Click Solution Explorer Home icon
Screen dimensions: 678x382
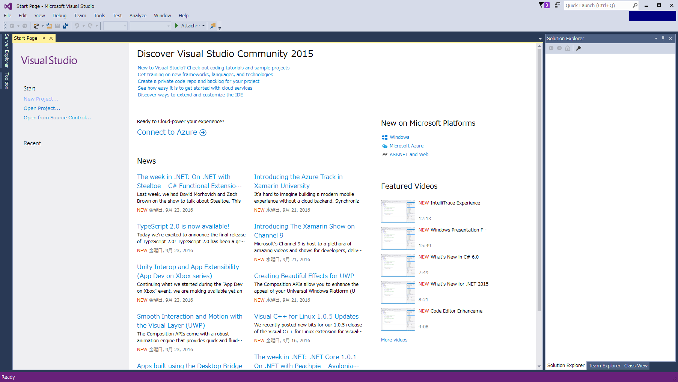568,48
